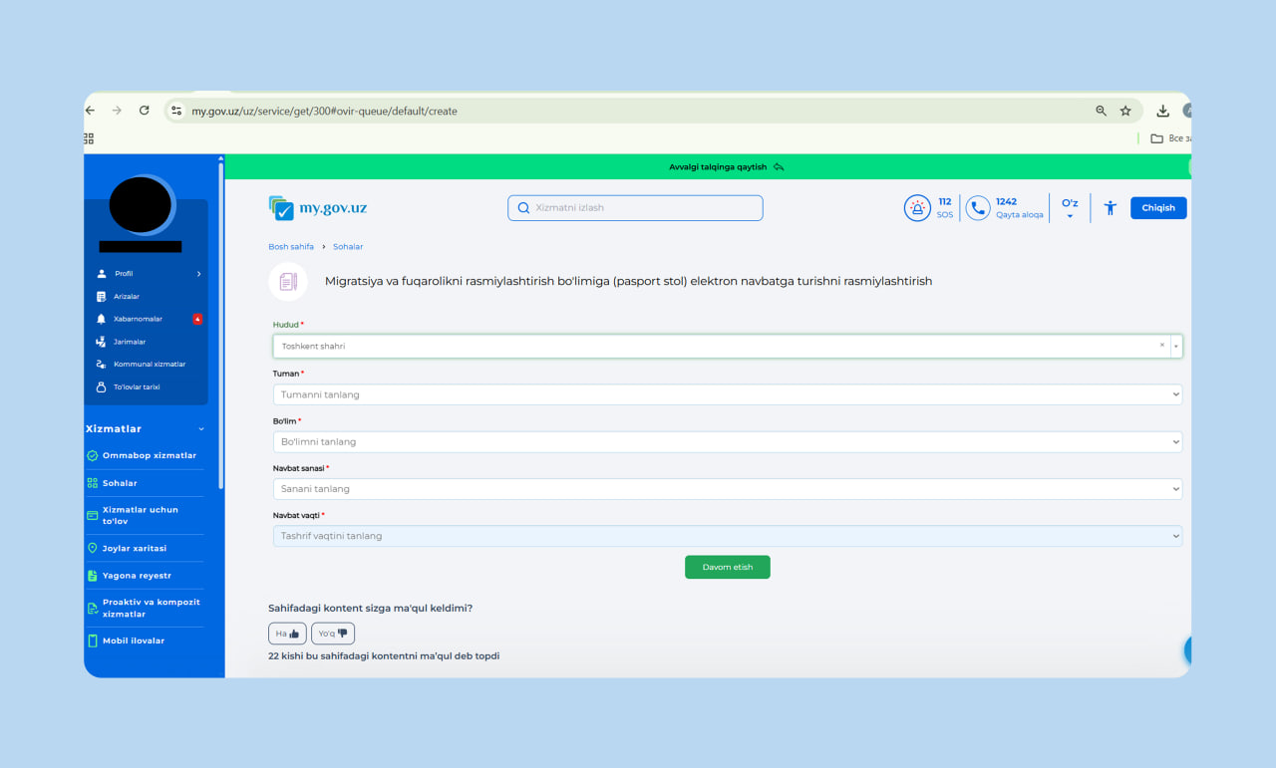Viewport: 1276px width, 768px height.
Task: Click the Bosh sahifa breadcrumb link
Action: [291, 247]
